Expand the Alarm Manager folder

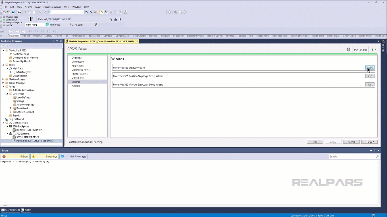tap(3, 83)
